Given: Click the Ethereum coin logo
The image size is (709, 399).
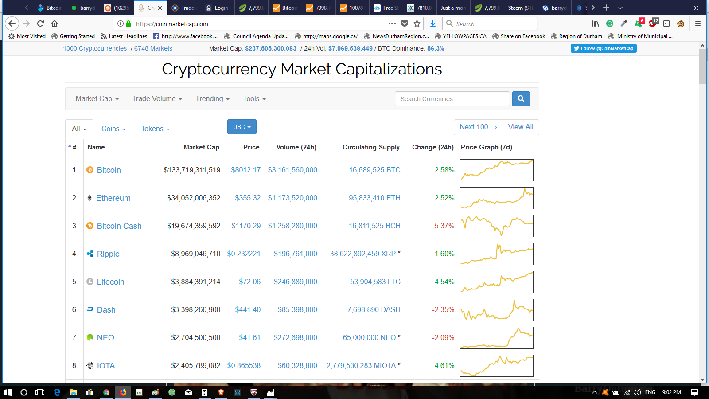Looking at the screenshot, I should (90, 198).
